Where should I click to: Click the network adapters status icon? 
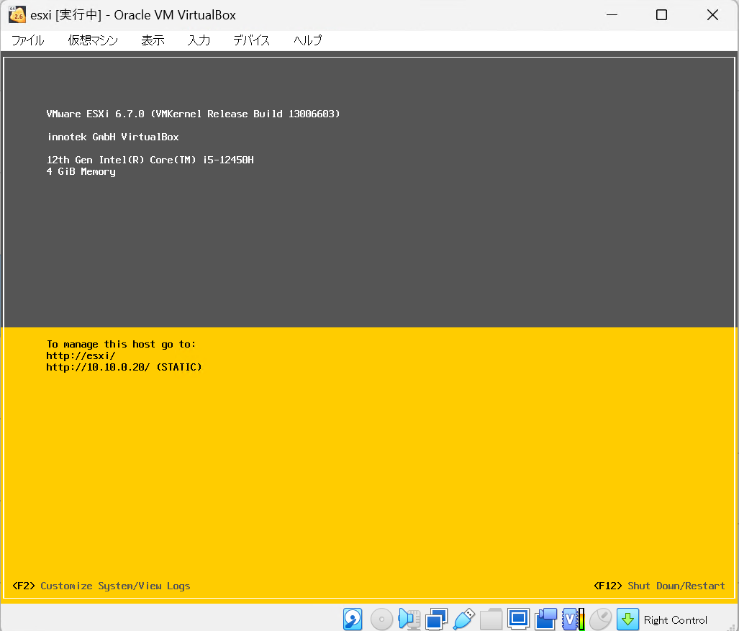(437, 619)
